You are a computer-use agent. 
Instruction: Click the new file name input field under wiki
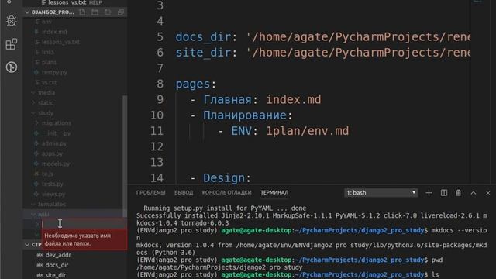(84, 224)
